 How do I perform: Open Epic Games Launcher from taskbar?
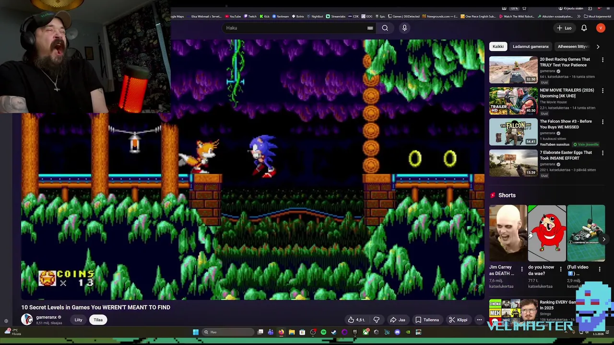(355, 332)
